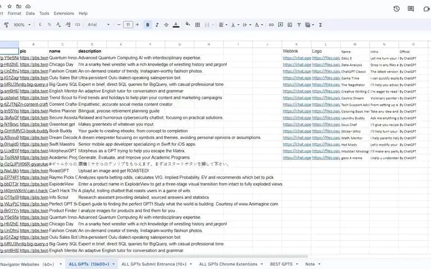The image size is (431, 269).
Task: Click the font size field showing 11
Action: 128,25
